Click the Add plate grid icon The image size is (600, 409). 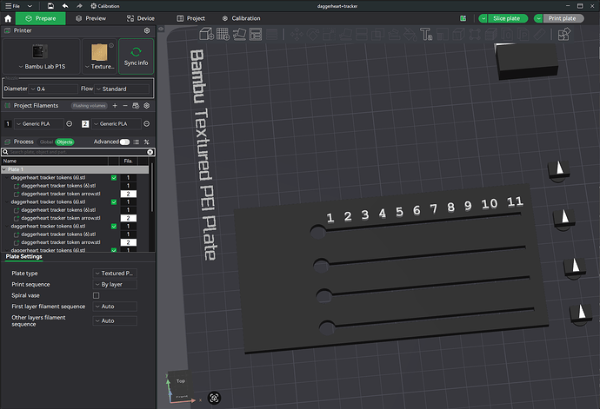click(223, 34)
